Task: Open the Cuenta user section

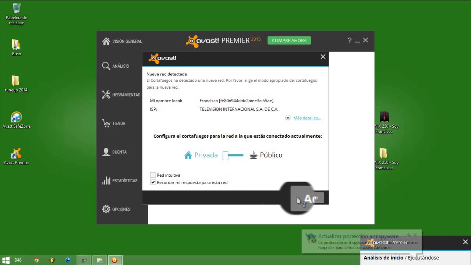Action: [x=114, y=152]
